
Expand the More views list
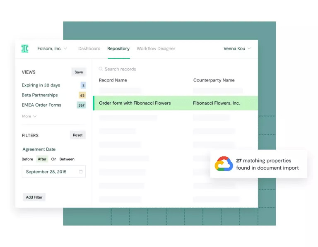[29, 116]
